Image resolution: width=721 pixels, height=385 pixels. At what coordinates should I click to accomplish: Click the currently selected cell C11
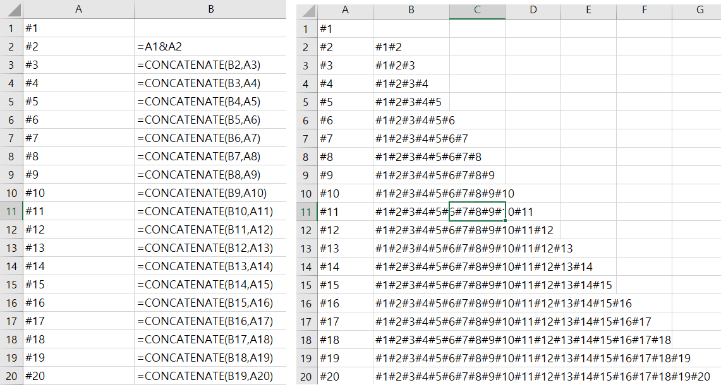click(x=477, y=211)
